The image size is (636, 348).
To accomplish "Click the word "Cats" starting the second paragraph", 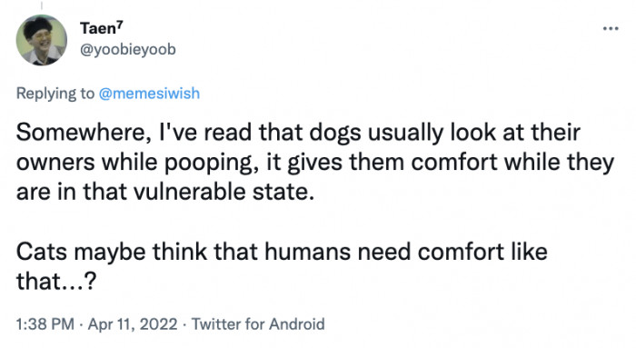I will coord(42,252).
